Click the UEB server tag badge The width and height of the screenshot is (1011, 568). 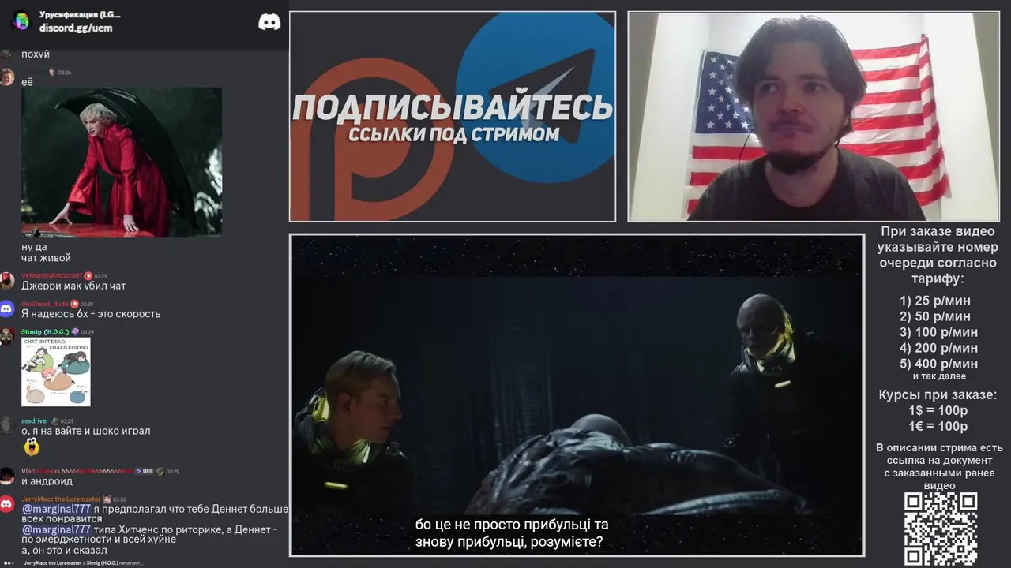144,471
